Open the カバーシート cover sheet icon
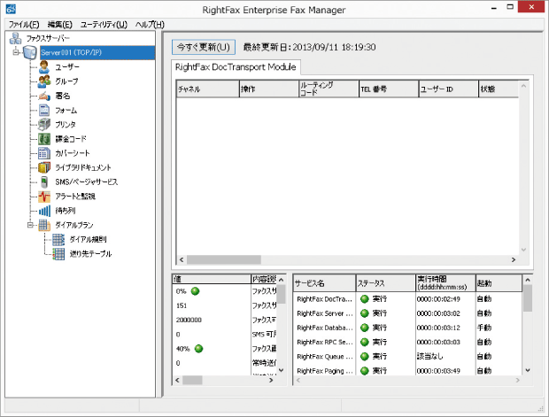 click(44, 153)
